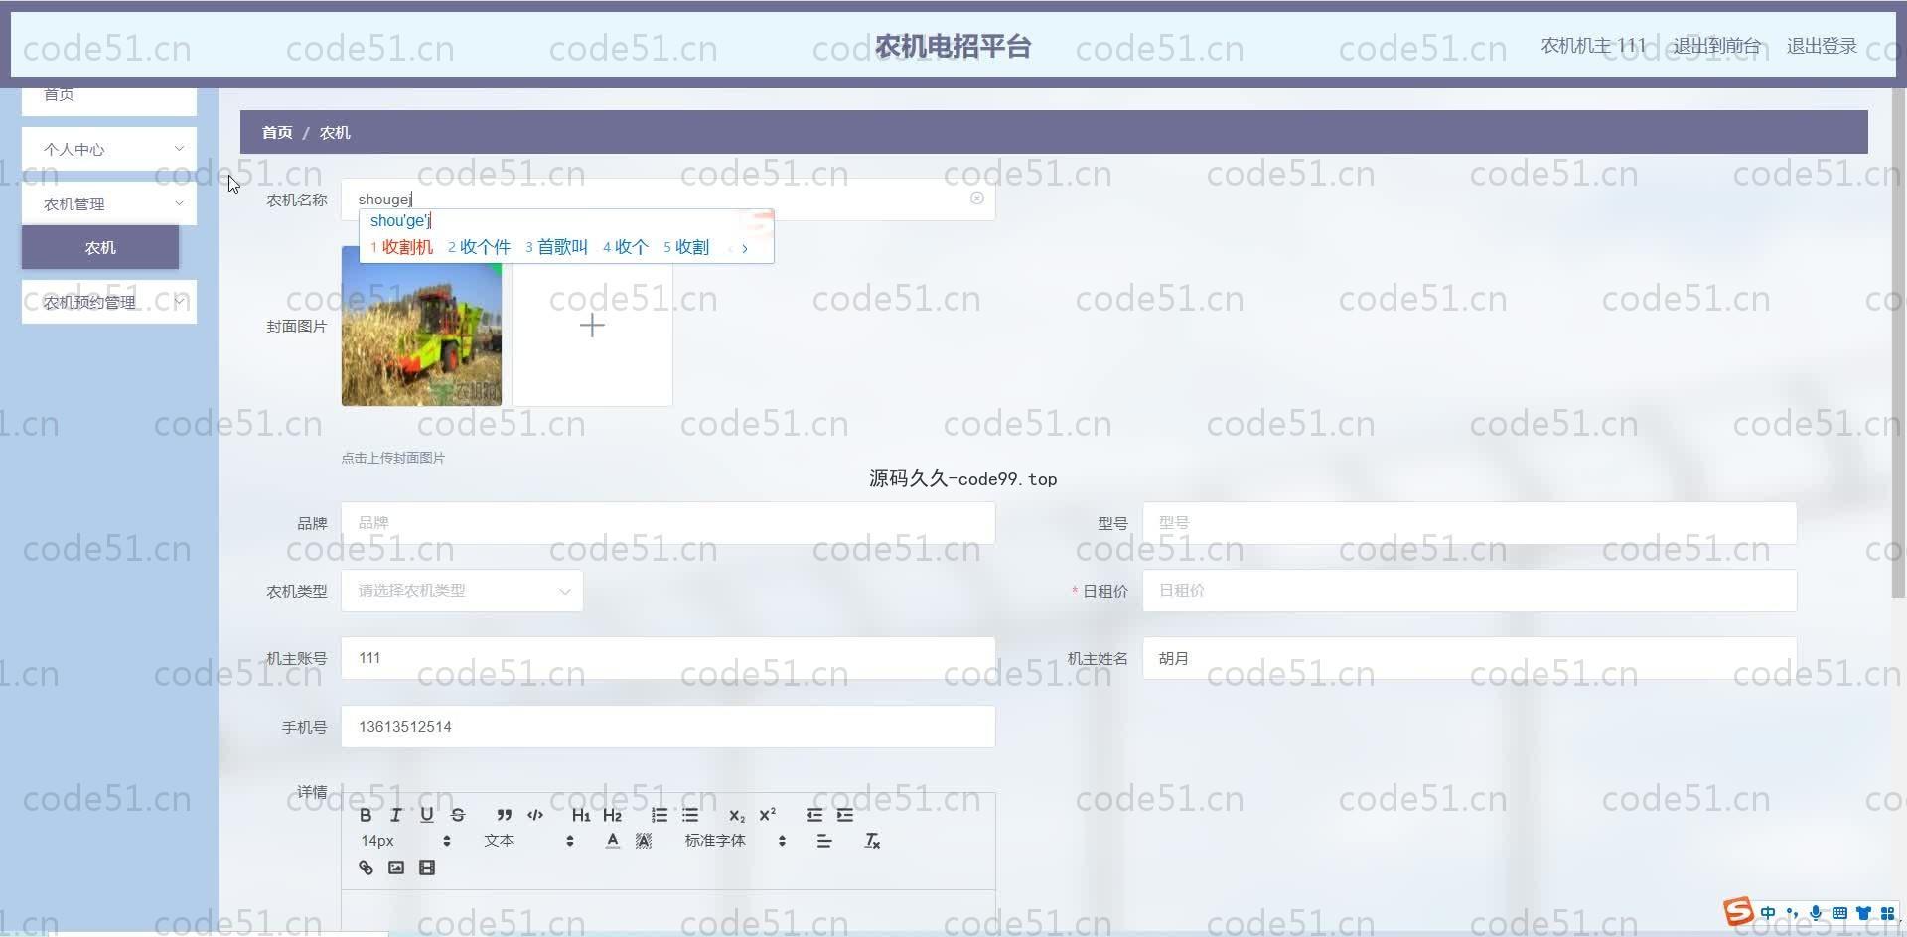This screenshot has width=1907, height=937.
Task: Toggle bold formatting in the editor
Action: 366,815
